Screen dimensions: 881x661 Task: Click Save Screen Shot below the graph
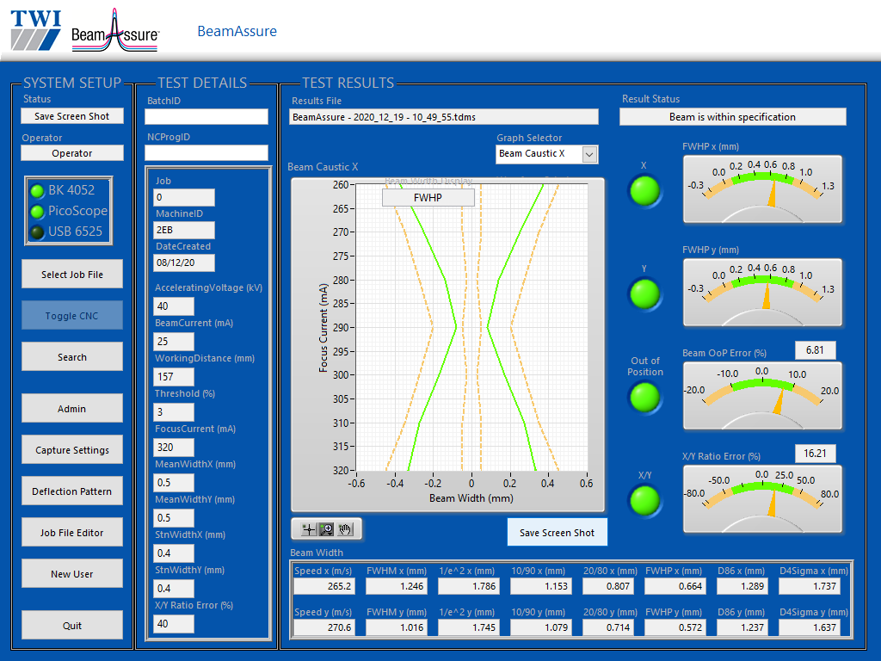(x=557, y=532)
